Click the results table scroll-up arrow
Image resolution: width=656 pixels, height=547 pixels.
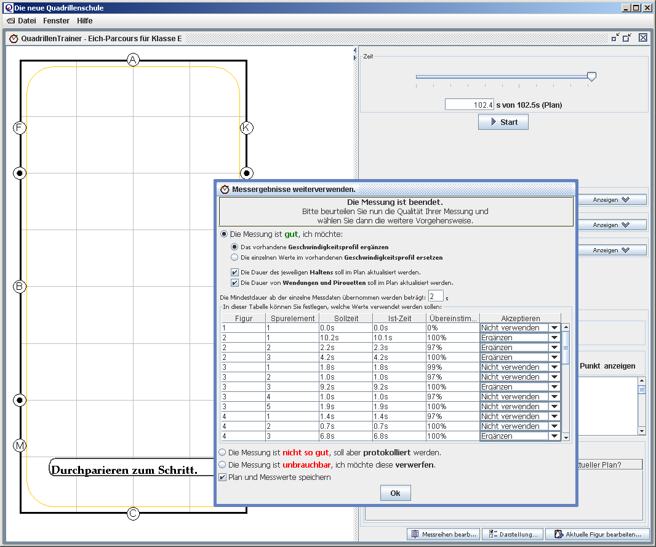(566, 327)
